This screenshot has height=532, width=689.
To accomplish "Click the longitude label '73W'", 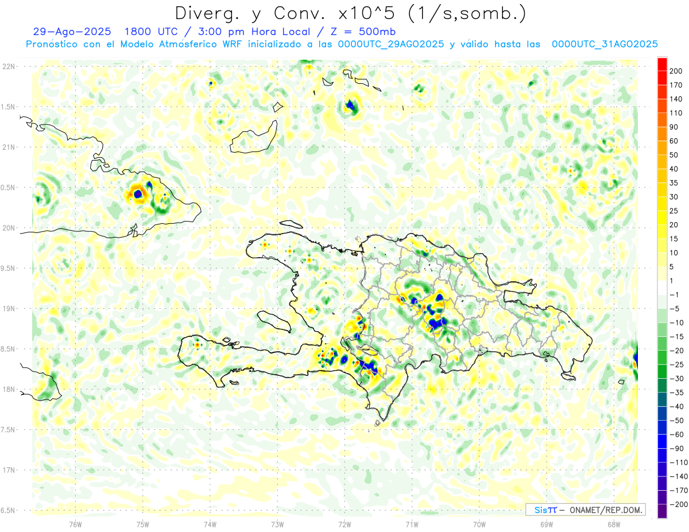I will [x=277, y=523].
